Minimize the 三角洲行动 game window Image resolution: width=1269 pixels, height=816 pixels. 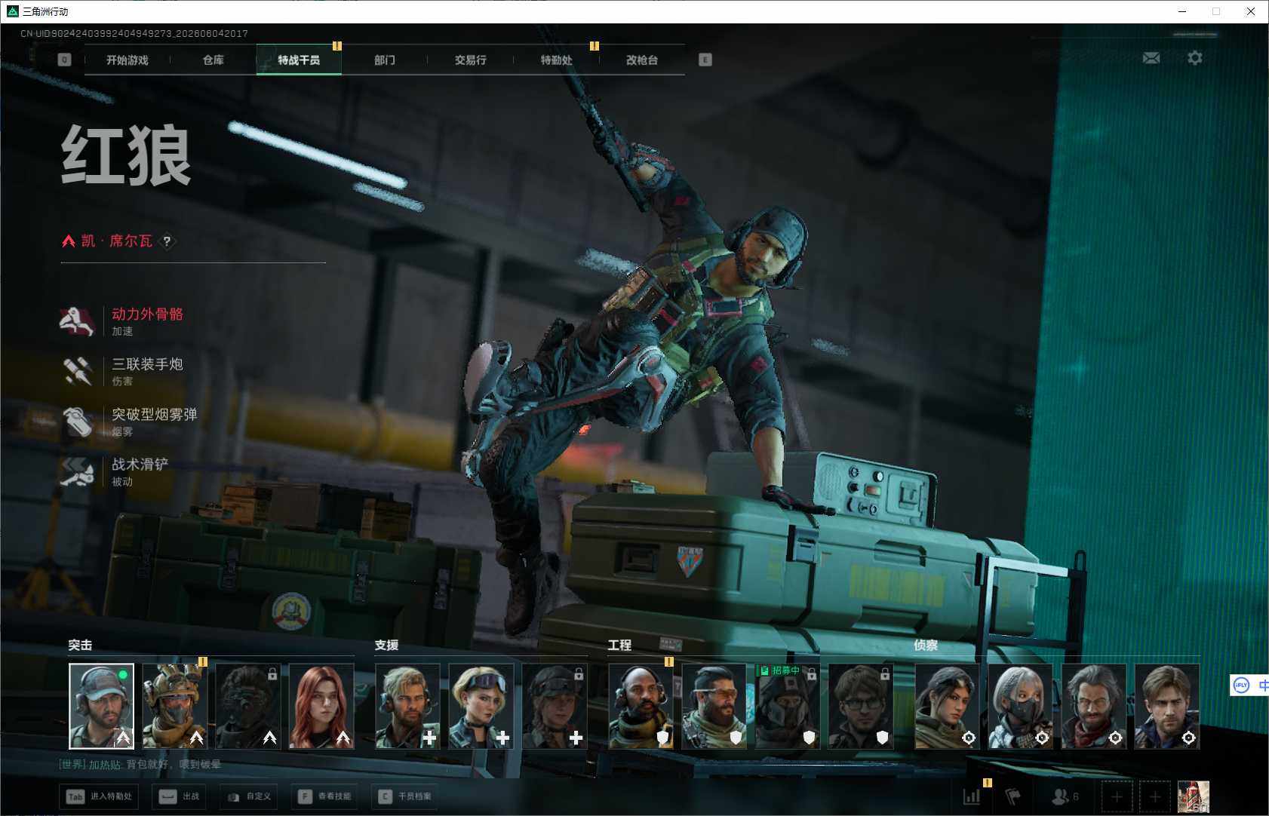point(1182,11)
